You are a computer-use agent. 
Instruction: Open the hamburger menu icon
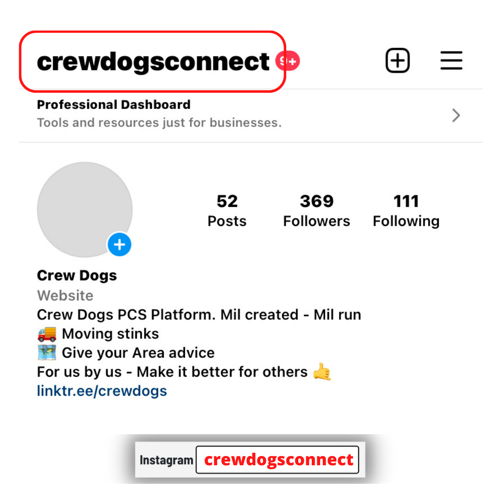click(451, 60)
